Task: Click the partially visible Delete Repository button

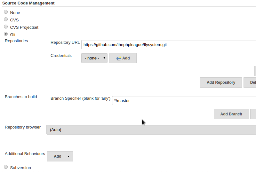Action: click(250, 82)
